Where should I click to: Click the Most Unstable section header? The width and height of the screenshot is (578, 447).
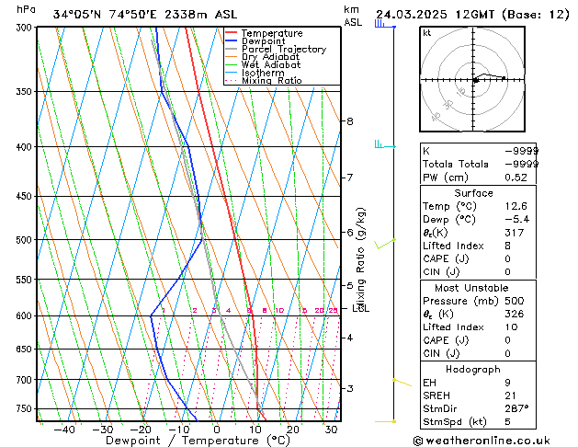click(x=473, y=288)
